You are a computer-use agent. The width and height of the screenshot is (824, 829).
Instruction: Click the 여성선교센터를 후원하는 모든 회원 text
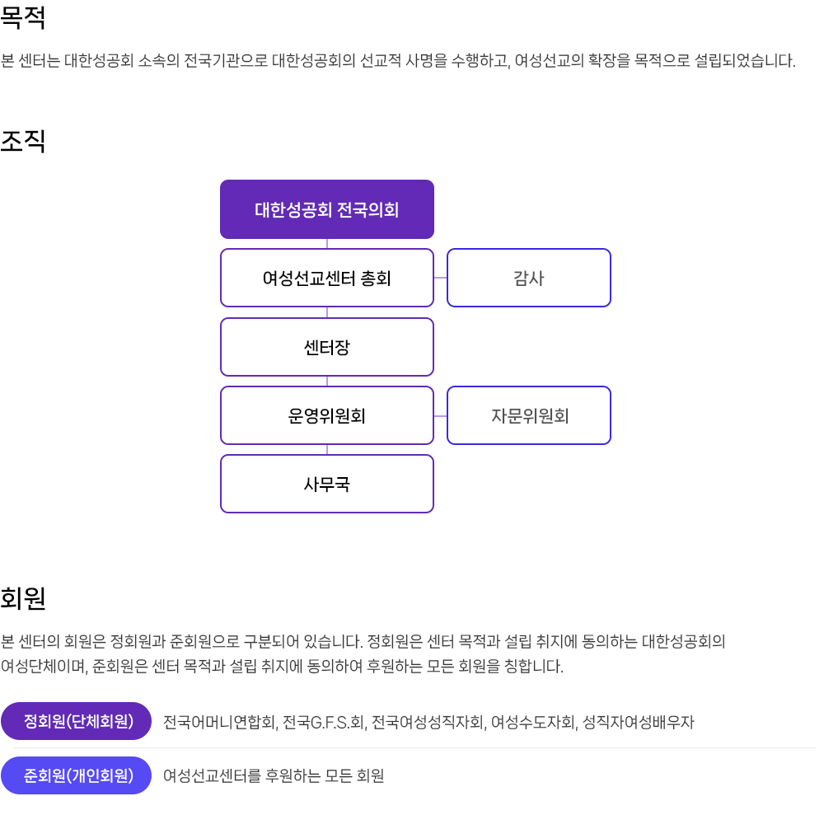pos(274,775)
